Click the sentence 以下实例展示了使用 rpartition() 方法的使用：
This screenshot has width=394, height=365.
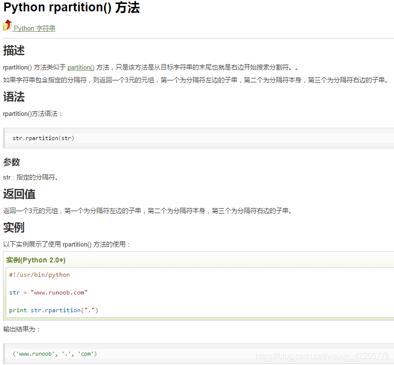(67, 244)
